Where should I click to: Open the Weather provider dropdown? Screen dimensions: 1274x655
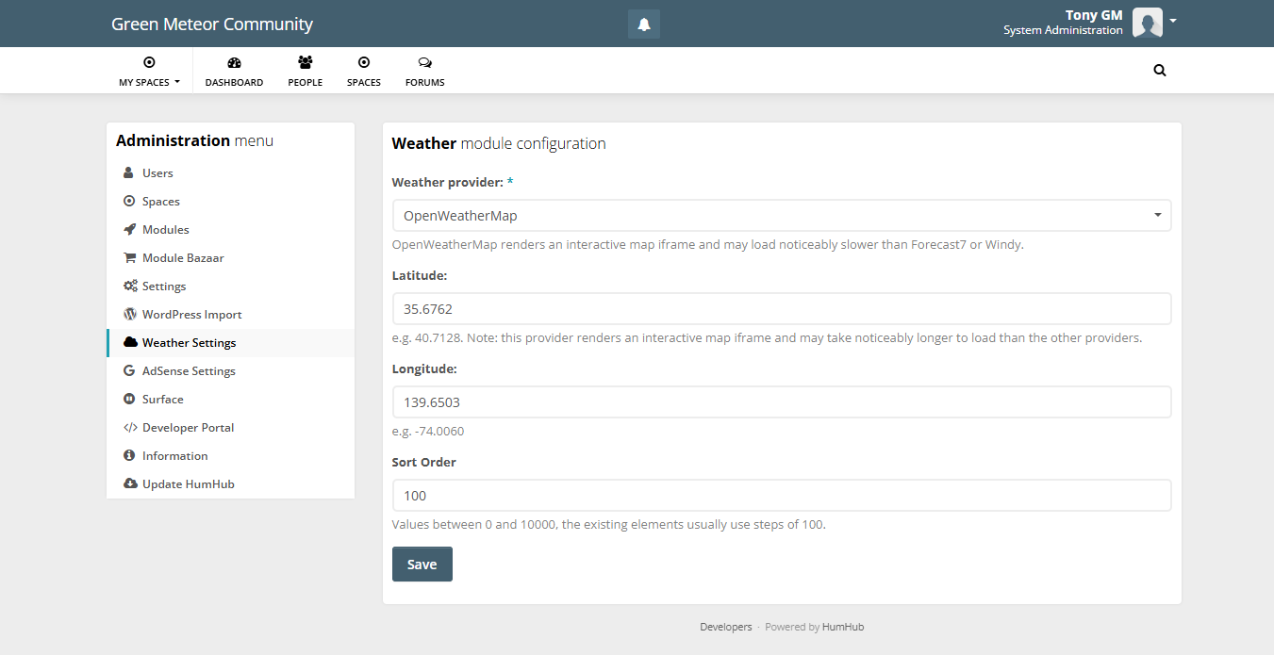782,216
